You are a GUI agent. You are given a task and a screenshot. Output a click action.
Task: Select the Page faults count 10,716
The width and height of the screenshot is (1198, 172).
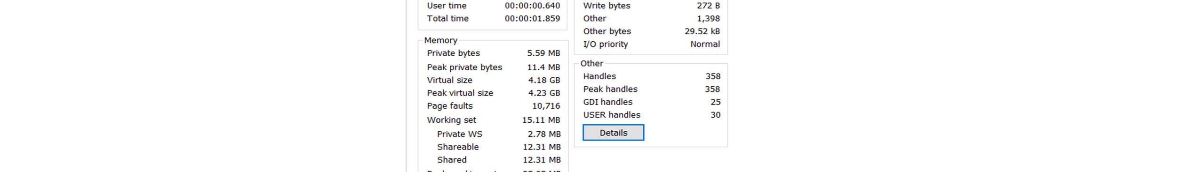[x=546, y=106]
